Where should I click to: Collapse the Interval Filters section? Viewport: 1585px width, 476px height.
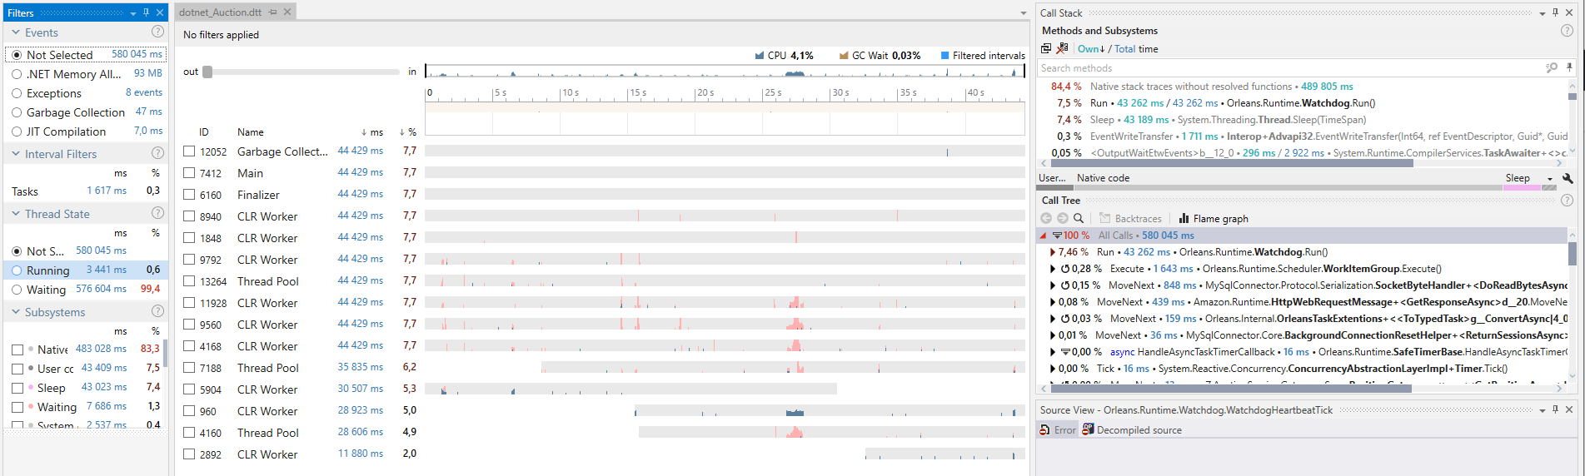click(15, 153)
